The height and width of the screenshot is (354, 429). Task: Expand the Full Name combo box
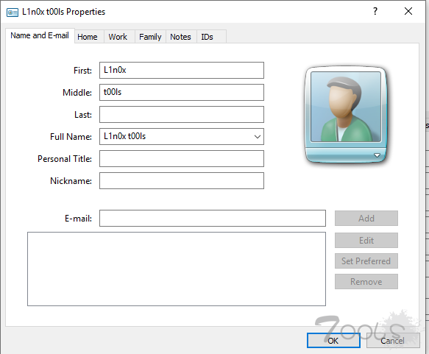click(258, 136)
